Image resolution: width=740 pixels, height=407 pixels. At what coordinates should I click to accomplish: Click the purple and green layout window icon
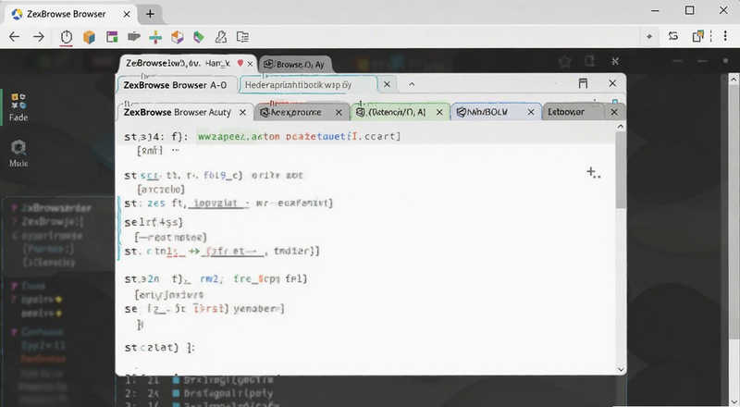(112, 37)
